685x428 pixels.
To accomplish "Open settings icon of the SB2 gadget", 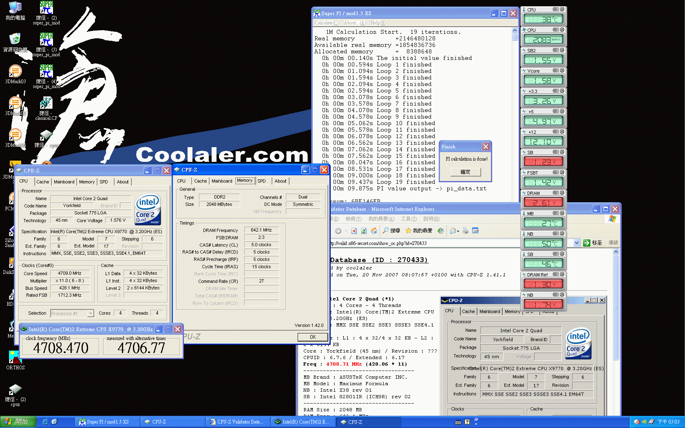I will 556,50.
